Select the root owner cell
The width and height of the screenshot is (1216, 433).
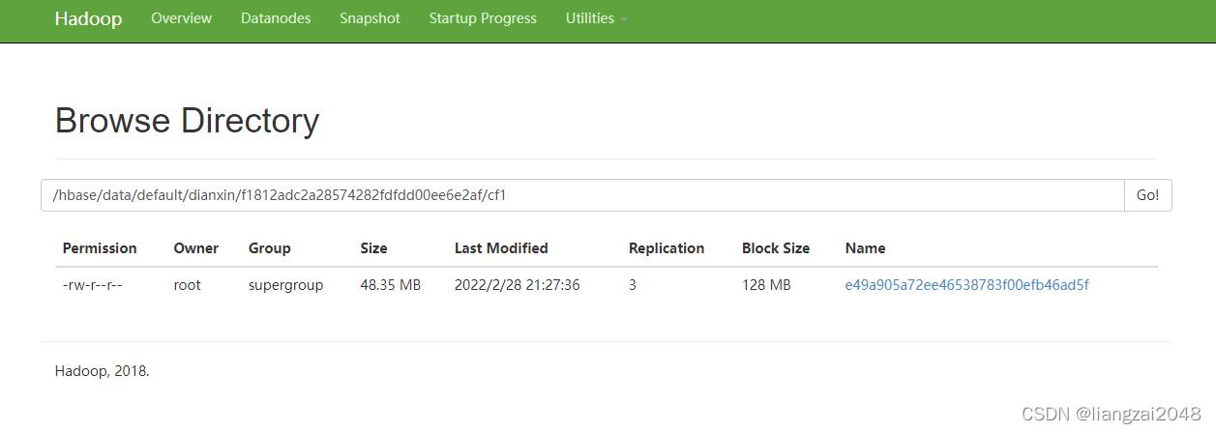(188, 285)
